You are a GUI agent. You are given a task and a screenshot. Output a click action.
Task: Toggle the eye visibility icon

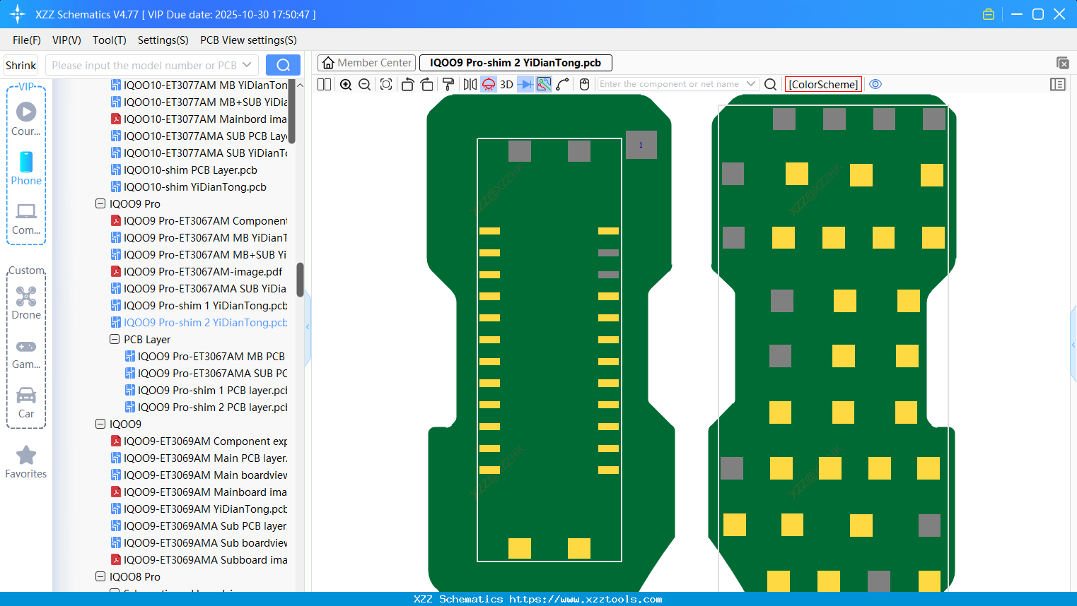pyautogui.click(x=875, y=84)
